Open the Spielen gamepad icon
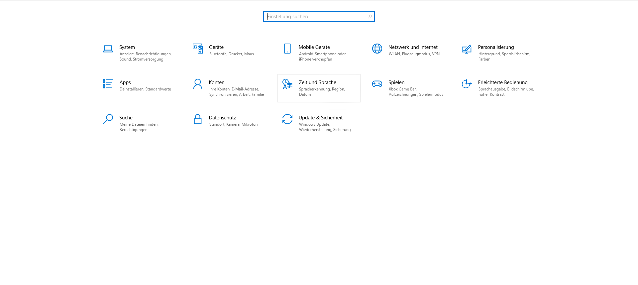 [377, 84]
